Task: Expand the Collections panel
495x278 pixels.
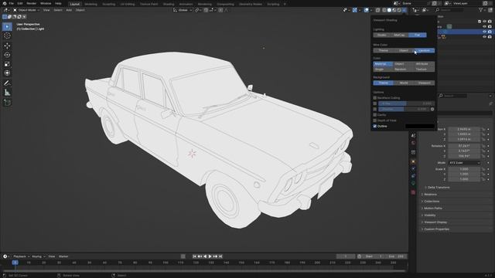Action: pyautogui.click(x=431, y=202)
